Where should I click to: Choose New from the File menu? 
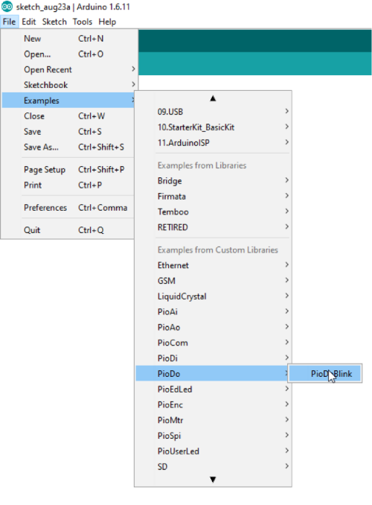pyautogui.click(x=68, y=39)
